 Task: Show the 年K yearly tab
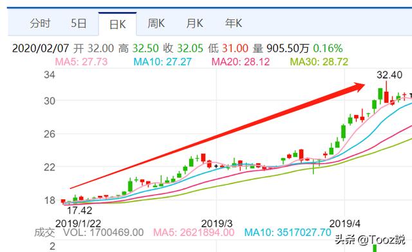click(x=234, y=24)
